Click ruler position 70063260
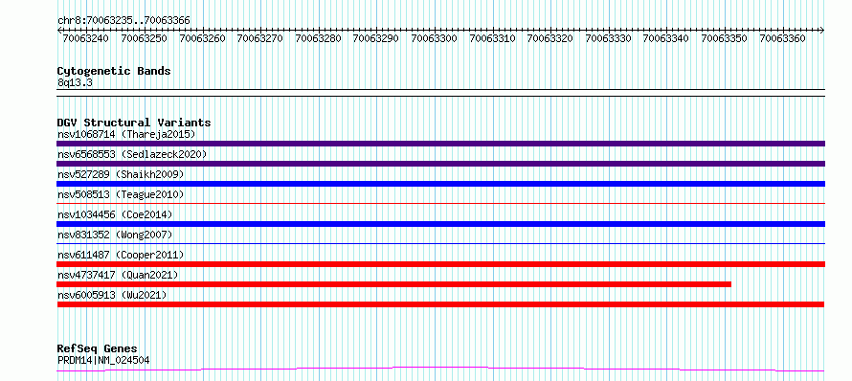 point(202,38)
